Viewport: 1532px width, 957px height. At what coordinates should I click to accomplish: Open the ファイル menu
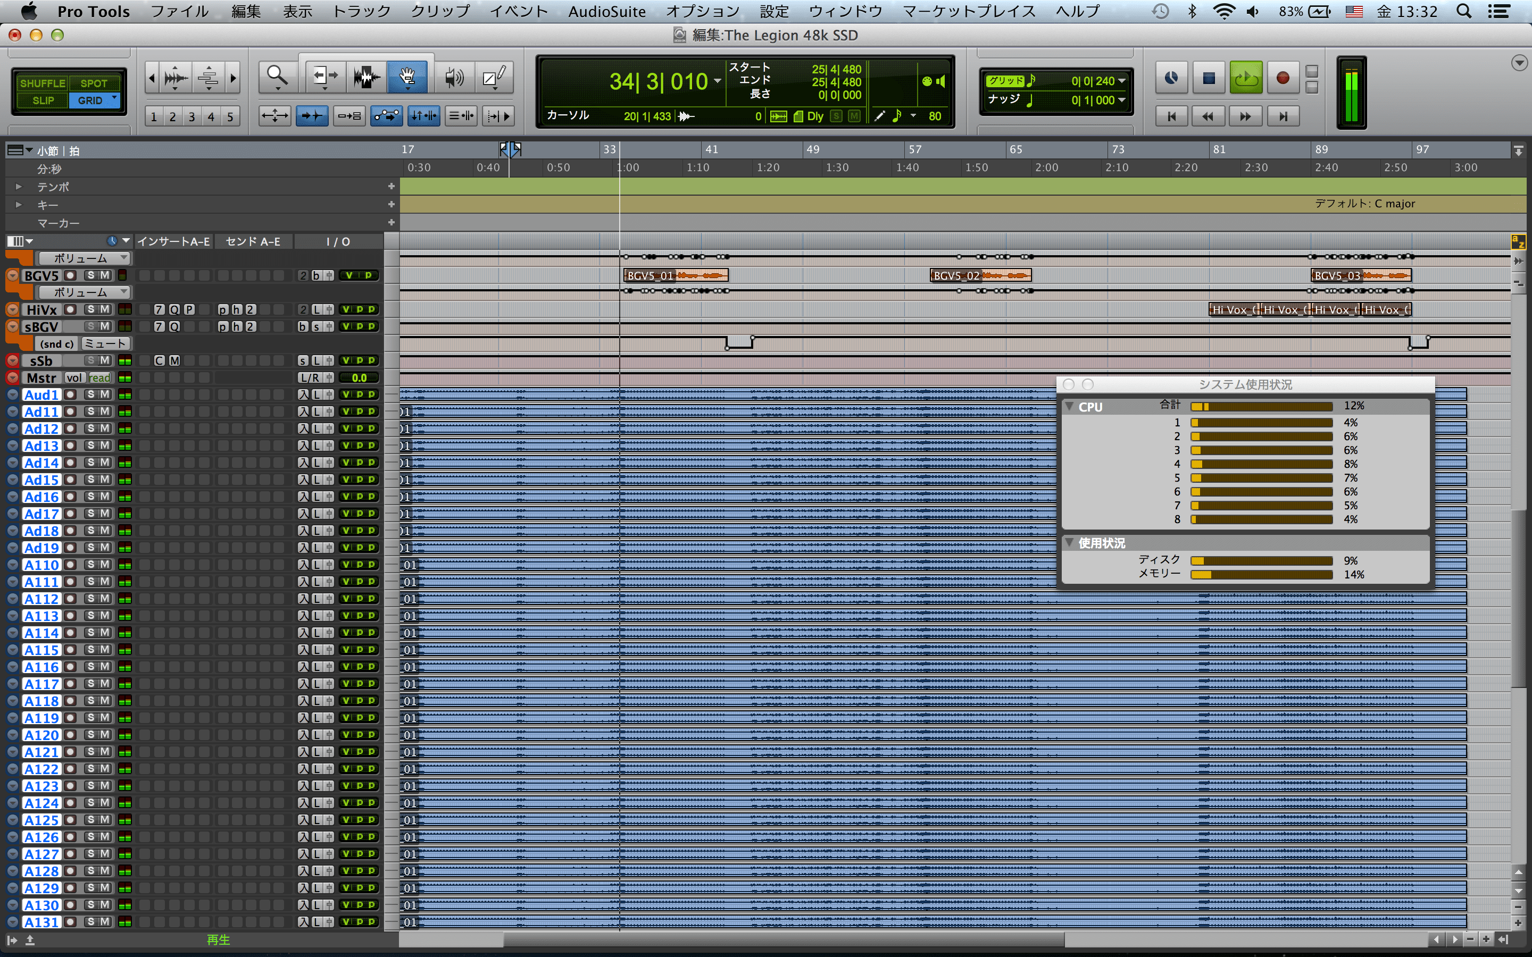click(x=179, y=11)
